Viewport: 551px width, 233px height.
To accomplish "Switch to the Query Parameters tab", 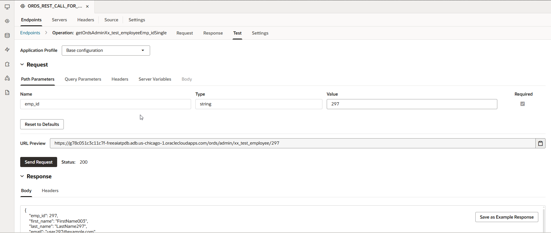I will 83,79.
